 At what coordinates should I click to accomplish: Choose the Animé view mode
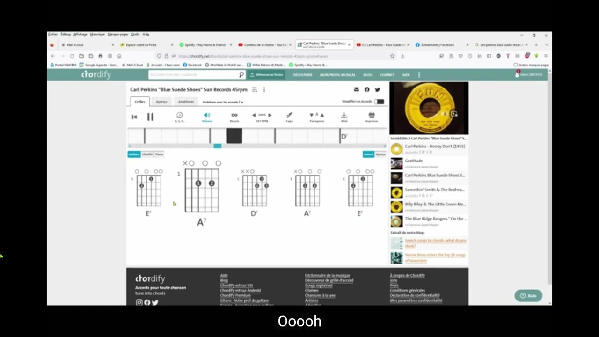point(368,154)
